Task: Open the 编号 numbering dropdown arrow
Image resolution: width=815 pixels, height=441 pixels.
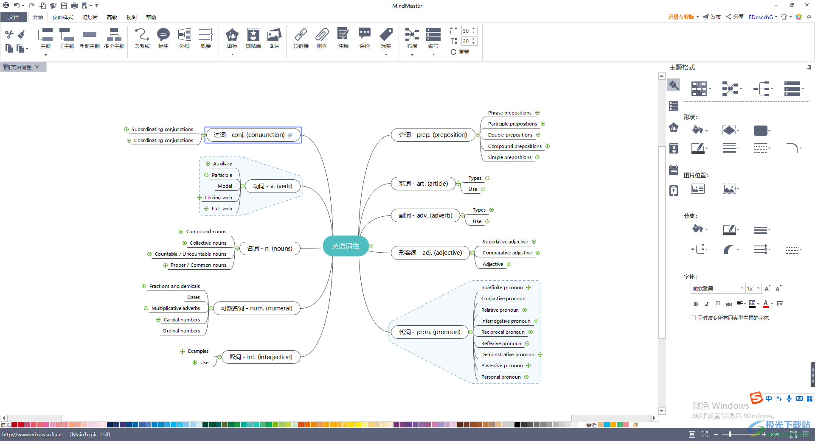Action: (x=433, y=54)
